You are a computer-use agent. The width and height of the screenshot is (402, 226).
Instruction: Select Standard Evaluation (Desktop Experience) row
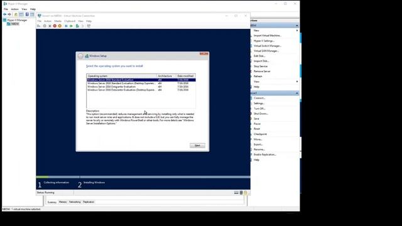pyautogui.click(x=141, y=83)
